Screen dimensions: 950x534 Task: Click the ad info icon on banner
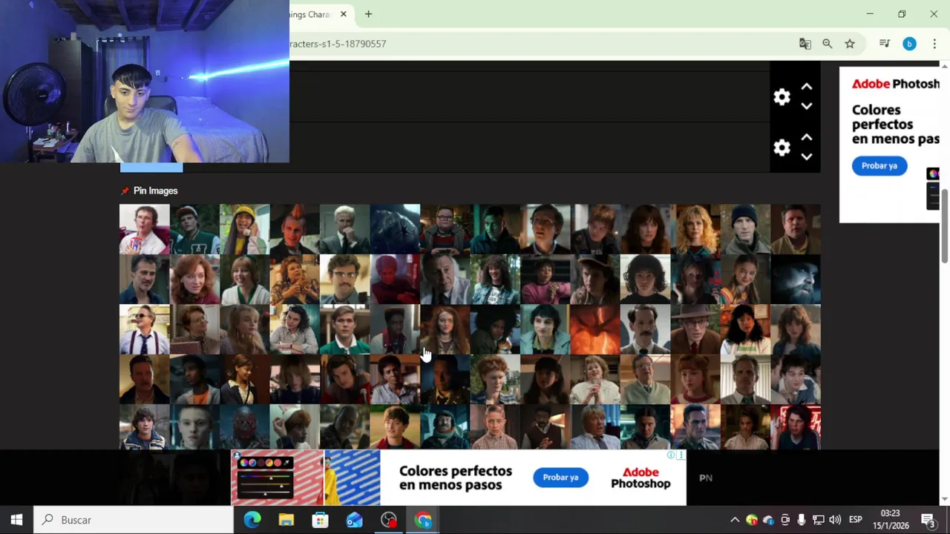coord(671,455)
